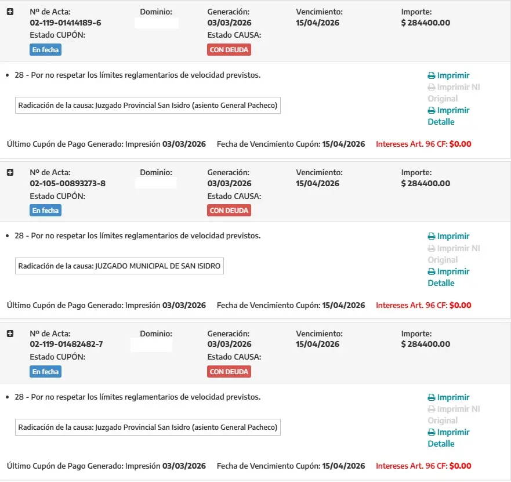The height and width of the screenshot is (482, 511).
Task: Select the third acta's En fecha badge
Action: point(45,371)
